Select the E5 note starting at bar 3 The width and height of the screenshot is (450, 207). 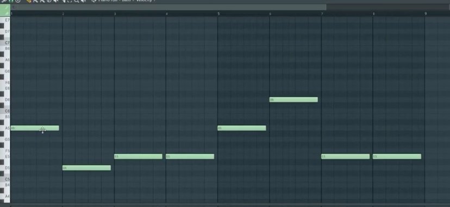pos(139,156)
